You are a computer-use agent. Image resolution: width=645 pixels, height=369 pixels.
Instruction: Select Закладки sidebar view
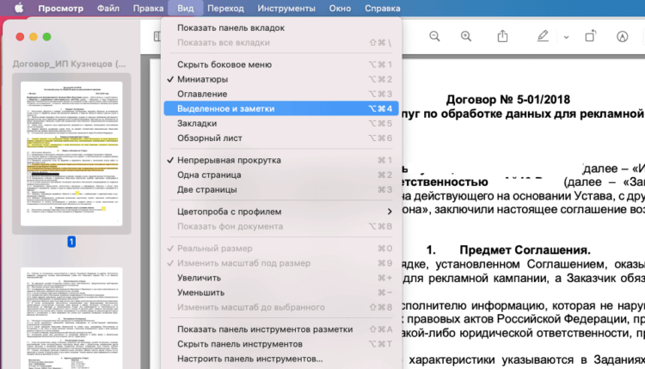pos(281,123)
